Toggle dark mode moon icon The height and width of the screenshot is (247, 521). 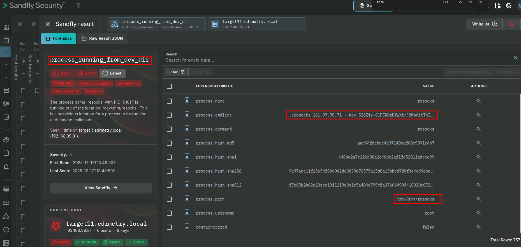[509, 6]
